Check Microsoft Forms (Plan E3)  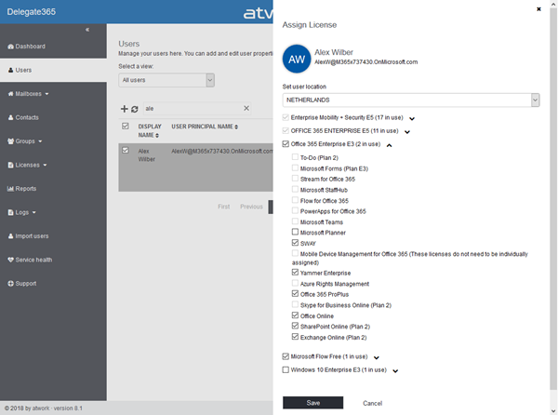pyautogui.click(x=295, y=167)
